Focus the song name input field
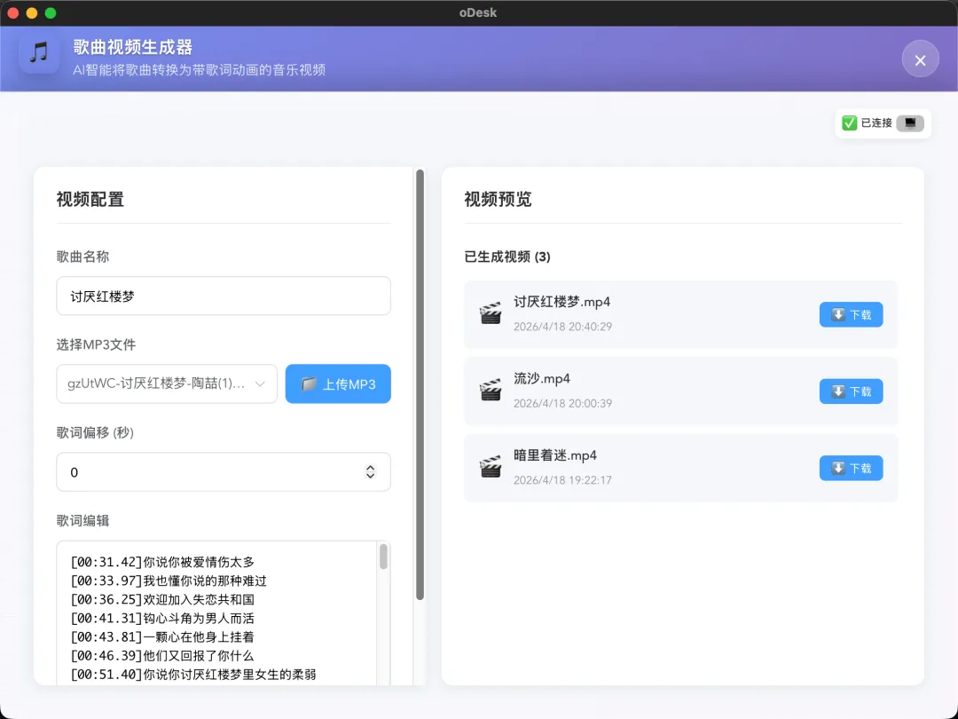Screen dimensions: 958x719 224,296
